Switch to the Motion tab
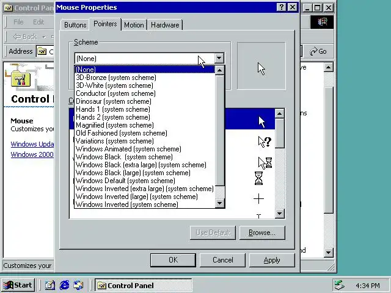Image resolution: width=391 pixels, height=293 pixels. 134,25
